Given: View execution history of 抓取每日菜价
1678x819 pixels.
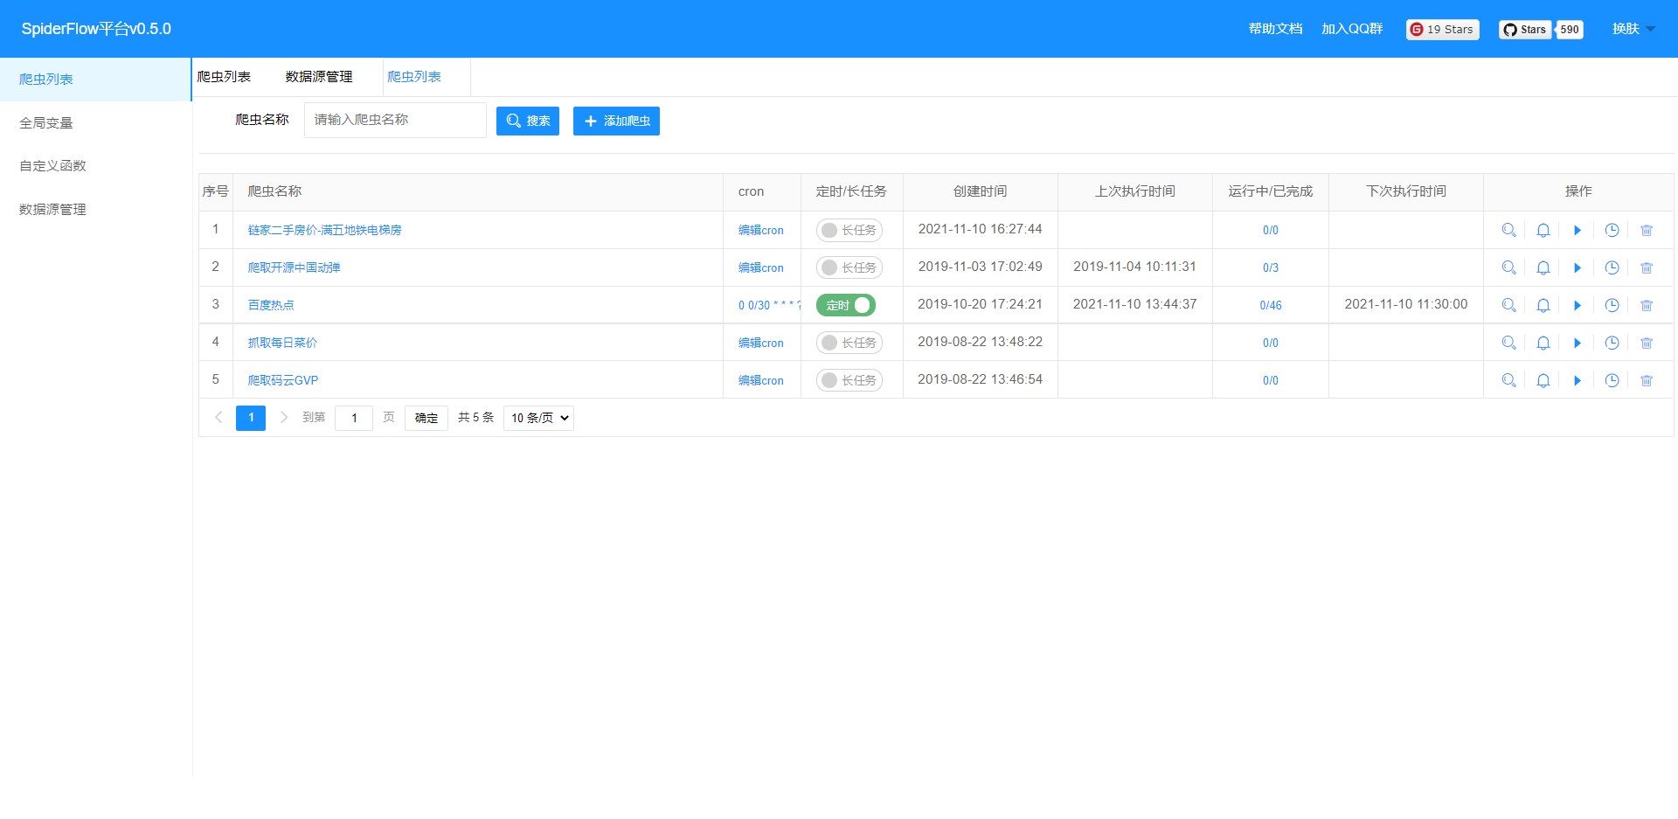Looking at the screenshot, I should 1612,342.
